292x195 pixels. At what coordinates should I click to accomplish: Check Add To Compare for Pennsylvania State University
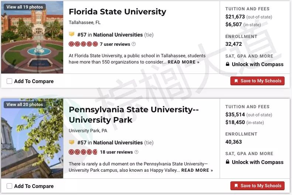(x=9, y=186)
